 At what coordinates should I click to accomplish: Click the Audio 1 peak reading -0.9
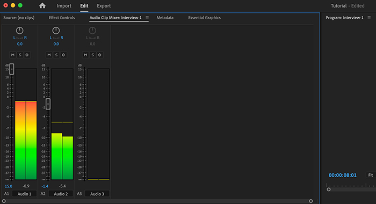(x=26, y=186)
